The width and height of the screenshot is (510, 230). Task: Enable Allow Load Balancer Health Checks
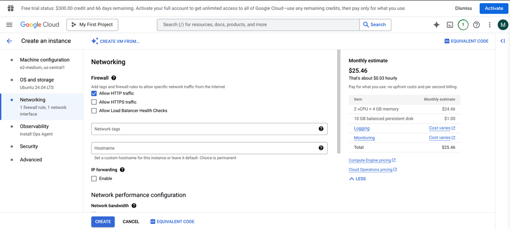[x=94, y=111]
